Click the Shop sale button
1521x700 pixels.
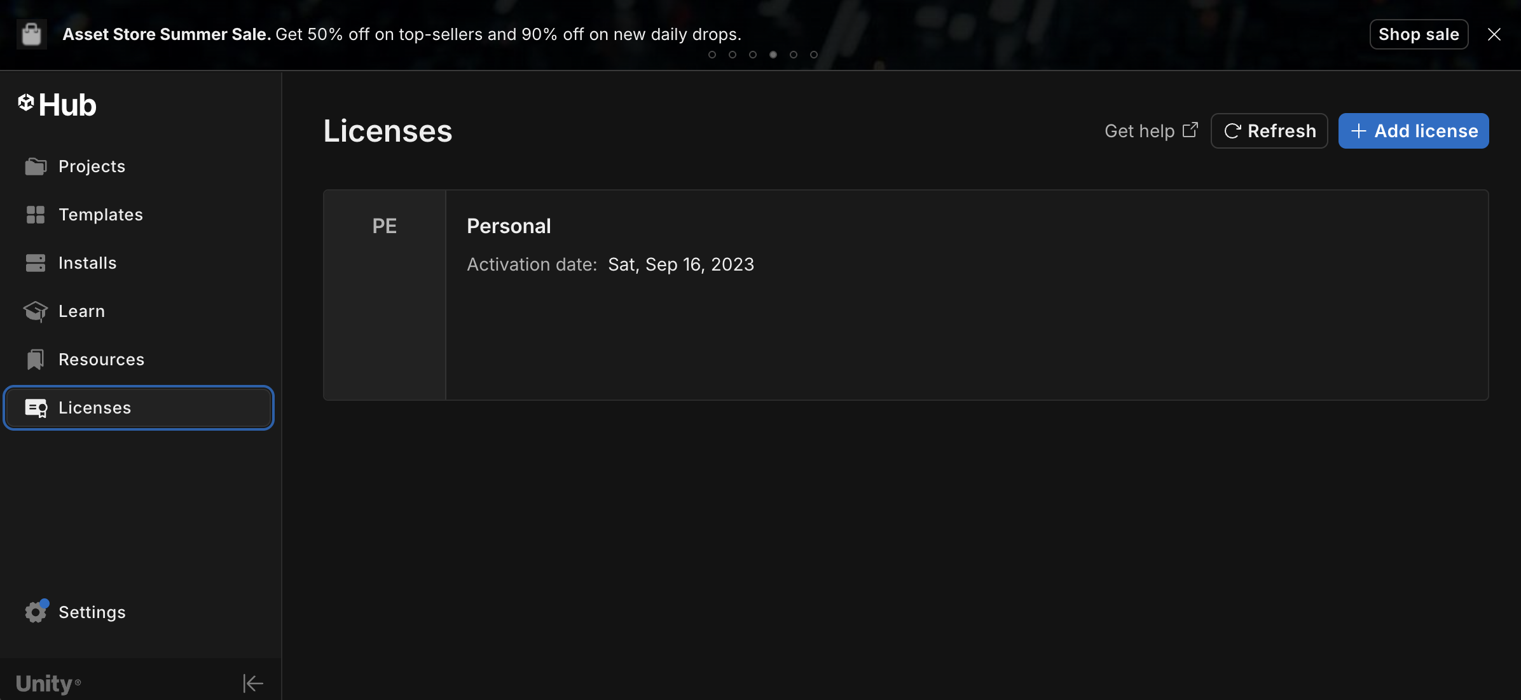pos(1419,34)
